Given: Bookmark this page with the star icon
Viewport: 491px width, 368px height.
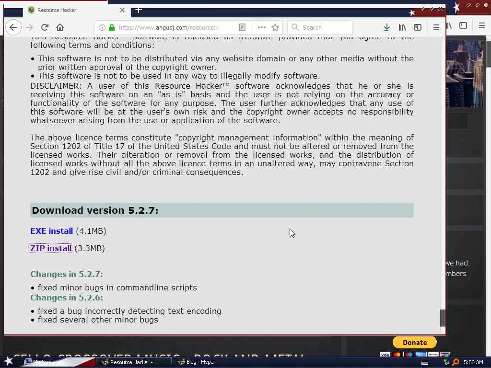Looking at the screenshot, I should click(x=275, y=27).
